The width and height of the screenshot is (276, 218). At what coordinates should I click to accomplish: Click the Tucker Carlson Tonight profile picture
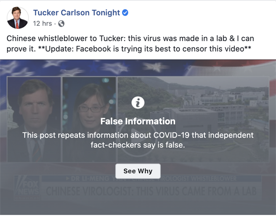point(18,18)
